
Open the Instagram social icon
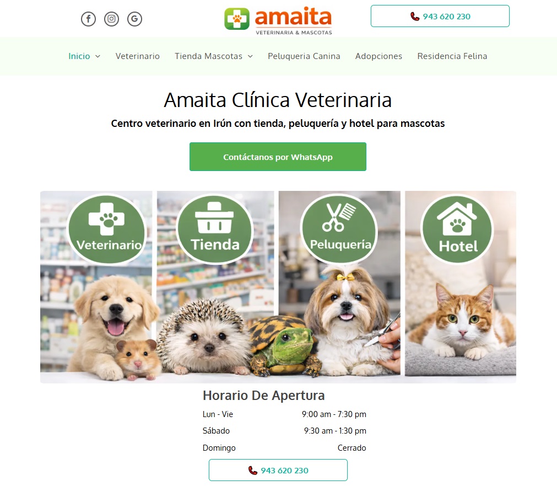(x=111, y=19)
